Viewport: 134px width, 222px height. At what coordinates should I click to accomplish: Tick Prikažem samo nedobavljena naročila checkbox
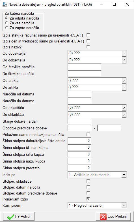click(88, 134)
